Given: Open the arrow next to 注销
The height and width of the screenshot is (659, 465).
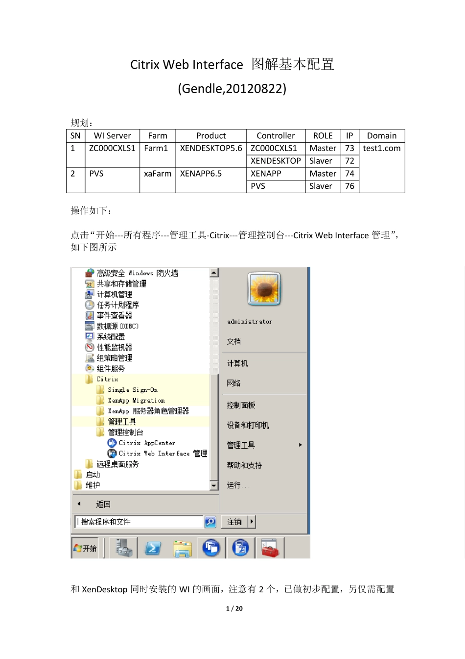Looking at the screenshot, I should tap(252, 522).
